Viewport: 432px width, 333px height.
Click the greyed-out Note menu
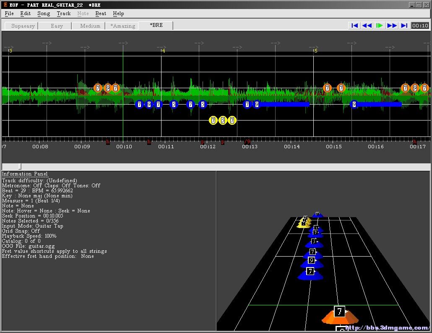pos(83,13)
